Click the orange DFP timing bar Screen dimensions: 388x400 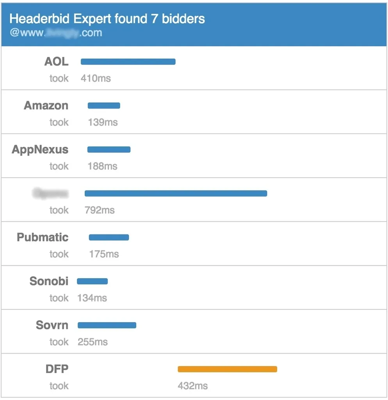[x=227, y=369]
